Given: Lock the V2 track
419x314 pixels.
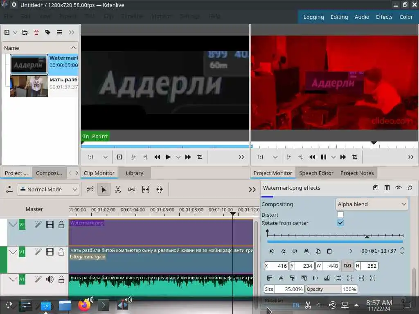Looking at the screenshot, I should pyautogui.click(x=61, y=224).
